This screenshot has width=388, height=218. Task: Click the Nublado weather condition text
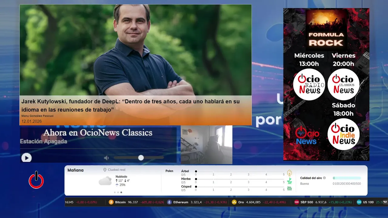121,177
